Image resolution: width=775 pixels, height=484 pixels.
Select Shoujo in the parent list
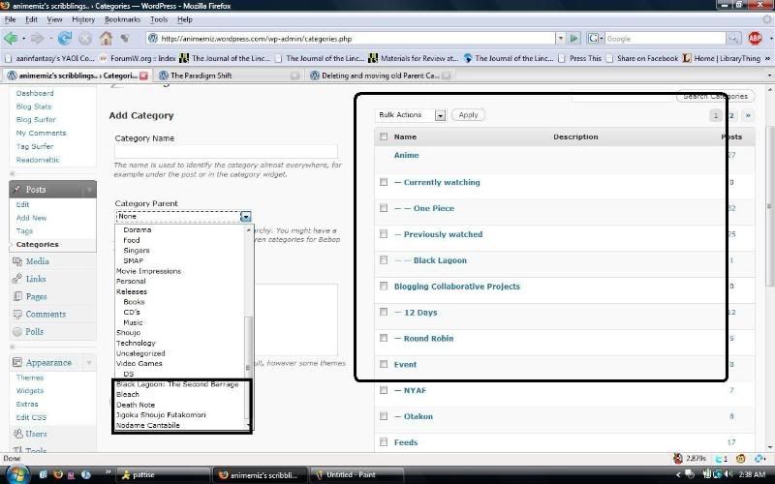click(x=129, y=333)
